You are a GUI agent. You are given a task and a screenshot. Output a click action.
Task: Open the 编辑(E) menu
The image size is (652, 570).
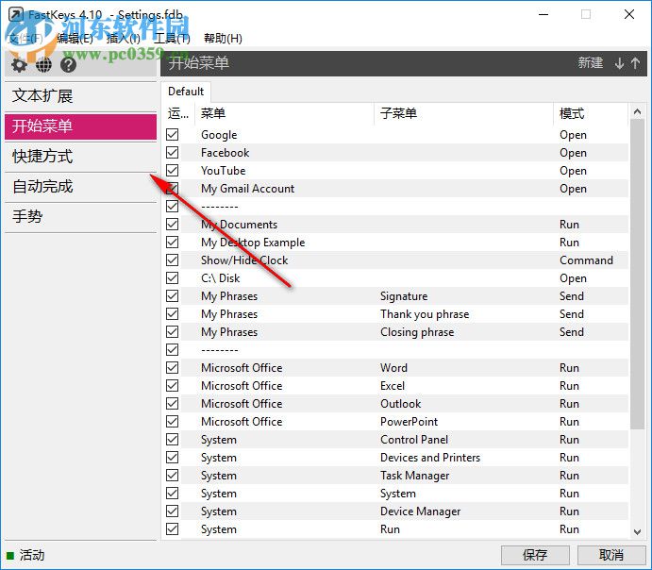[75, 39]
